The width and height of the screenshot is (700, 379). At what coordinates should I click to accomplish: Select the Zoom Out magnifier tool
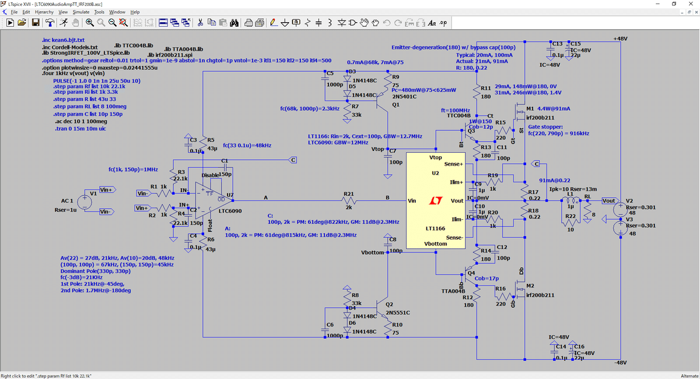pos(112,23)
